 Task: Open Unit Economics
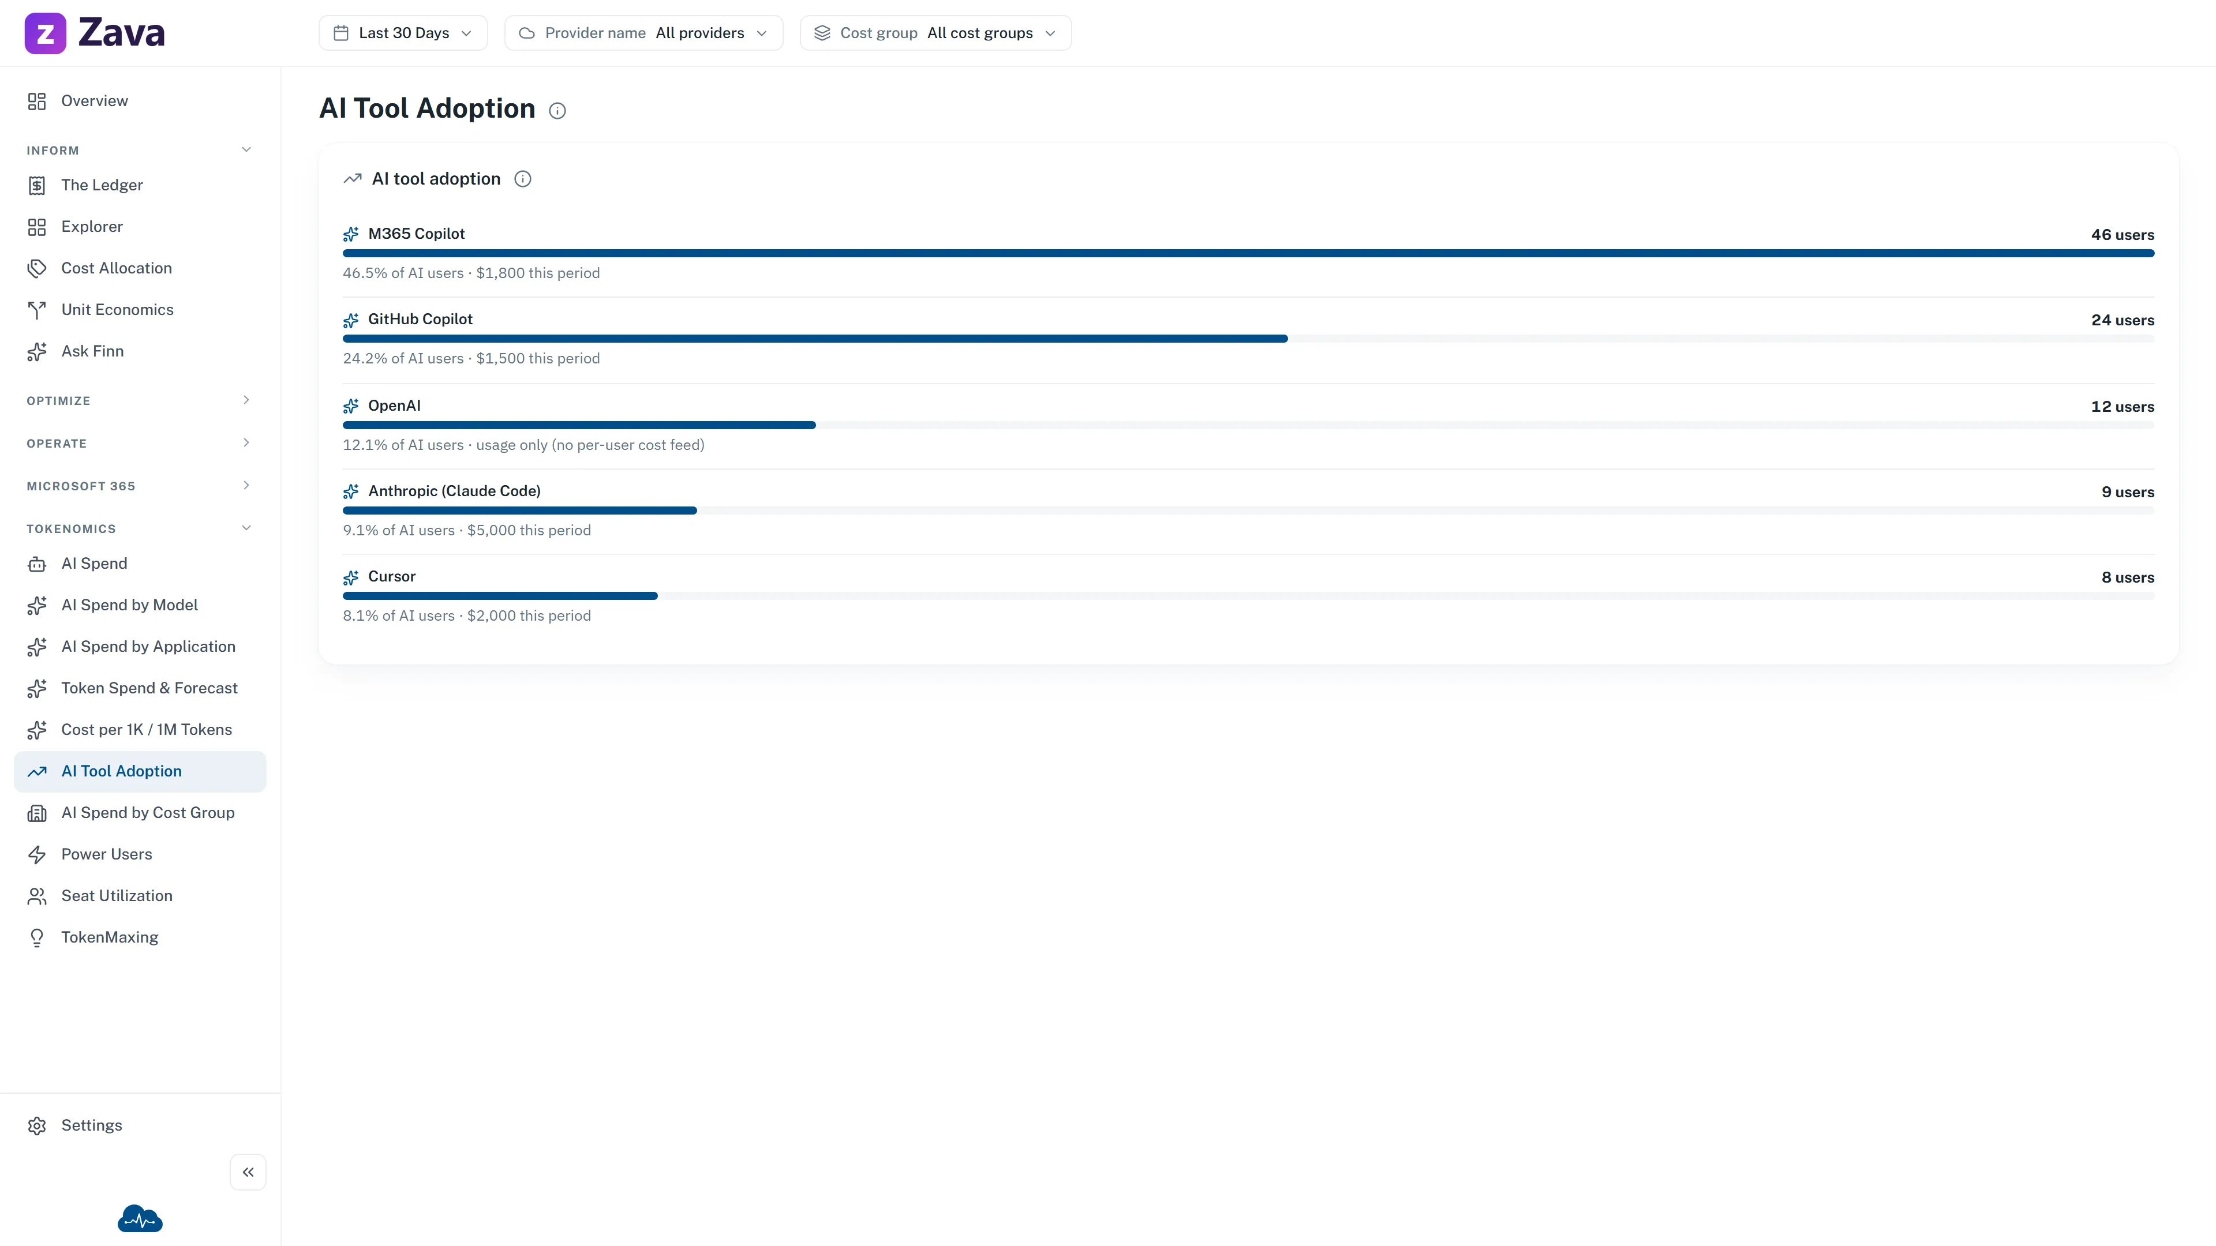click(140, 310)
